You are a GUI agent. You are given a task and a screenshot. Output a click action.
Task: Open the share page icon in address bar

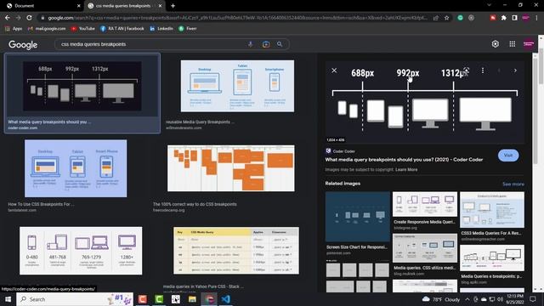click(x=436, y=18)
